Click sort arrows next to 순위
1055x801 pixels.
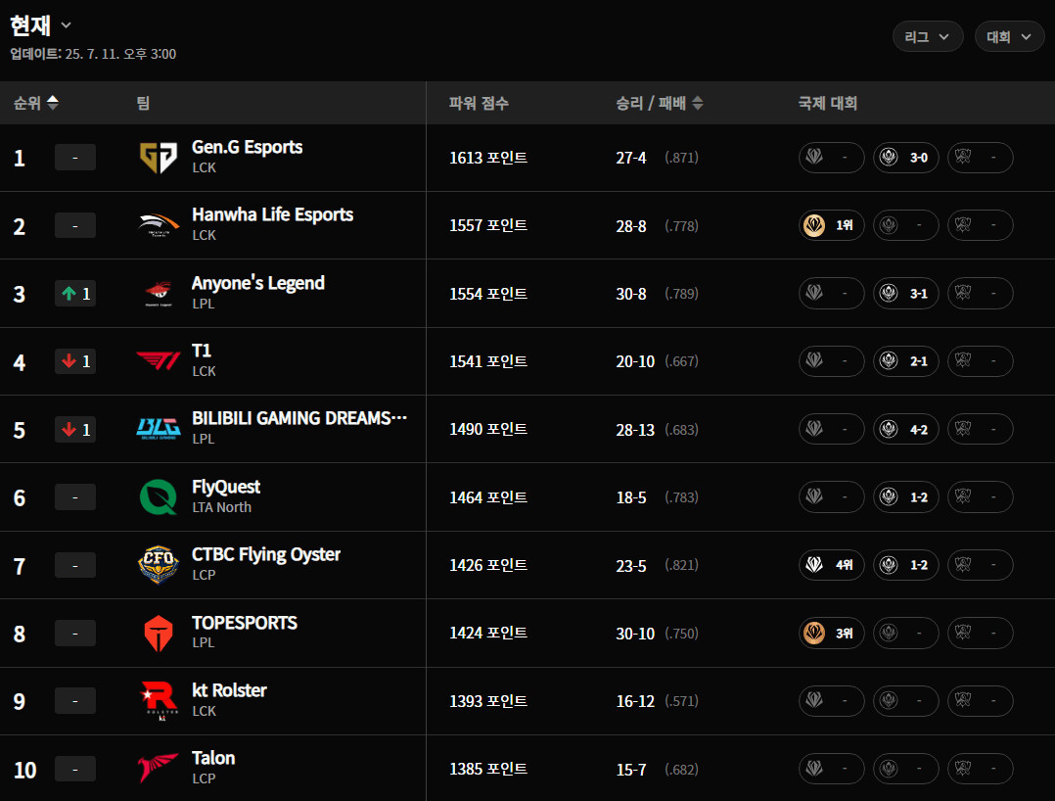tap(53, 103)
